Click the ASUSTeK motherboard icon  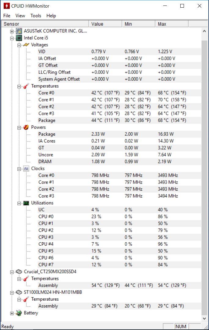[x=19, y=31]
